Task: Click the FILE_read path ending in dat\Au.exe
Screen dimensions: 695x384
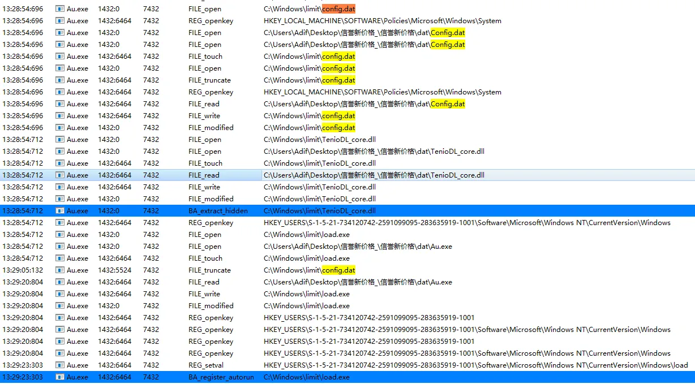Action: pyautogui.click(x=358, y=282)
